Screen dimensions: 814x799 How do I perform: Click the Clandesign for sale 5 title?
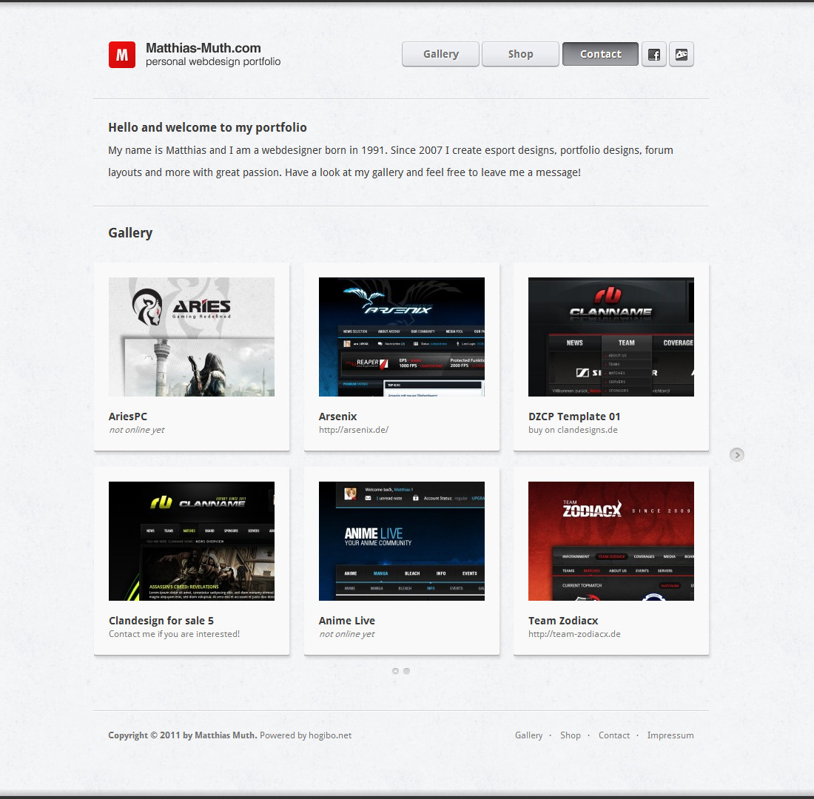(x=161, y=621)
